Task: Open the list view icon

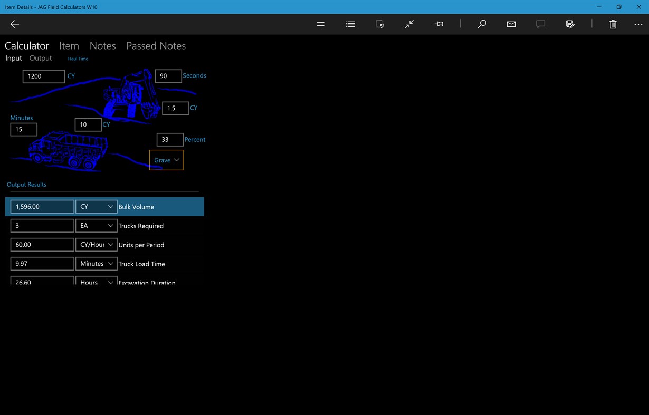Action: coord(350,24)
